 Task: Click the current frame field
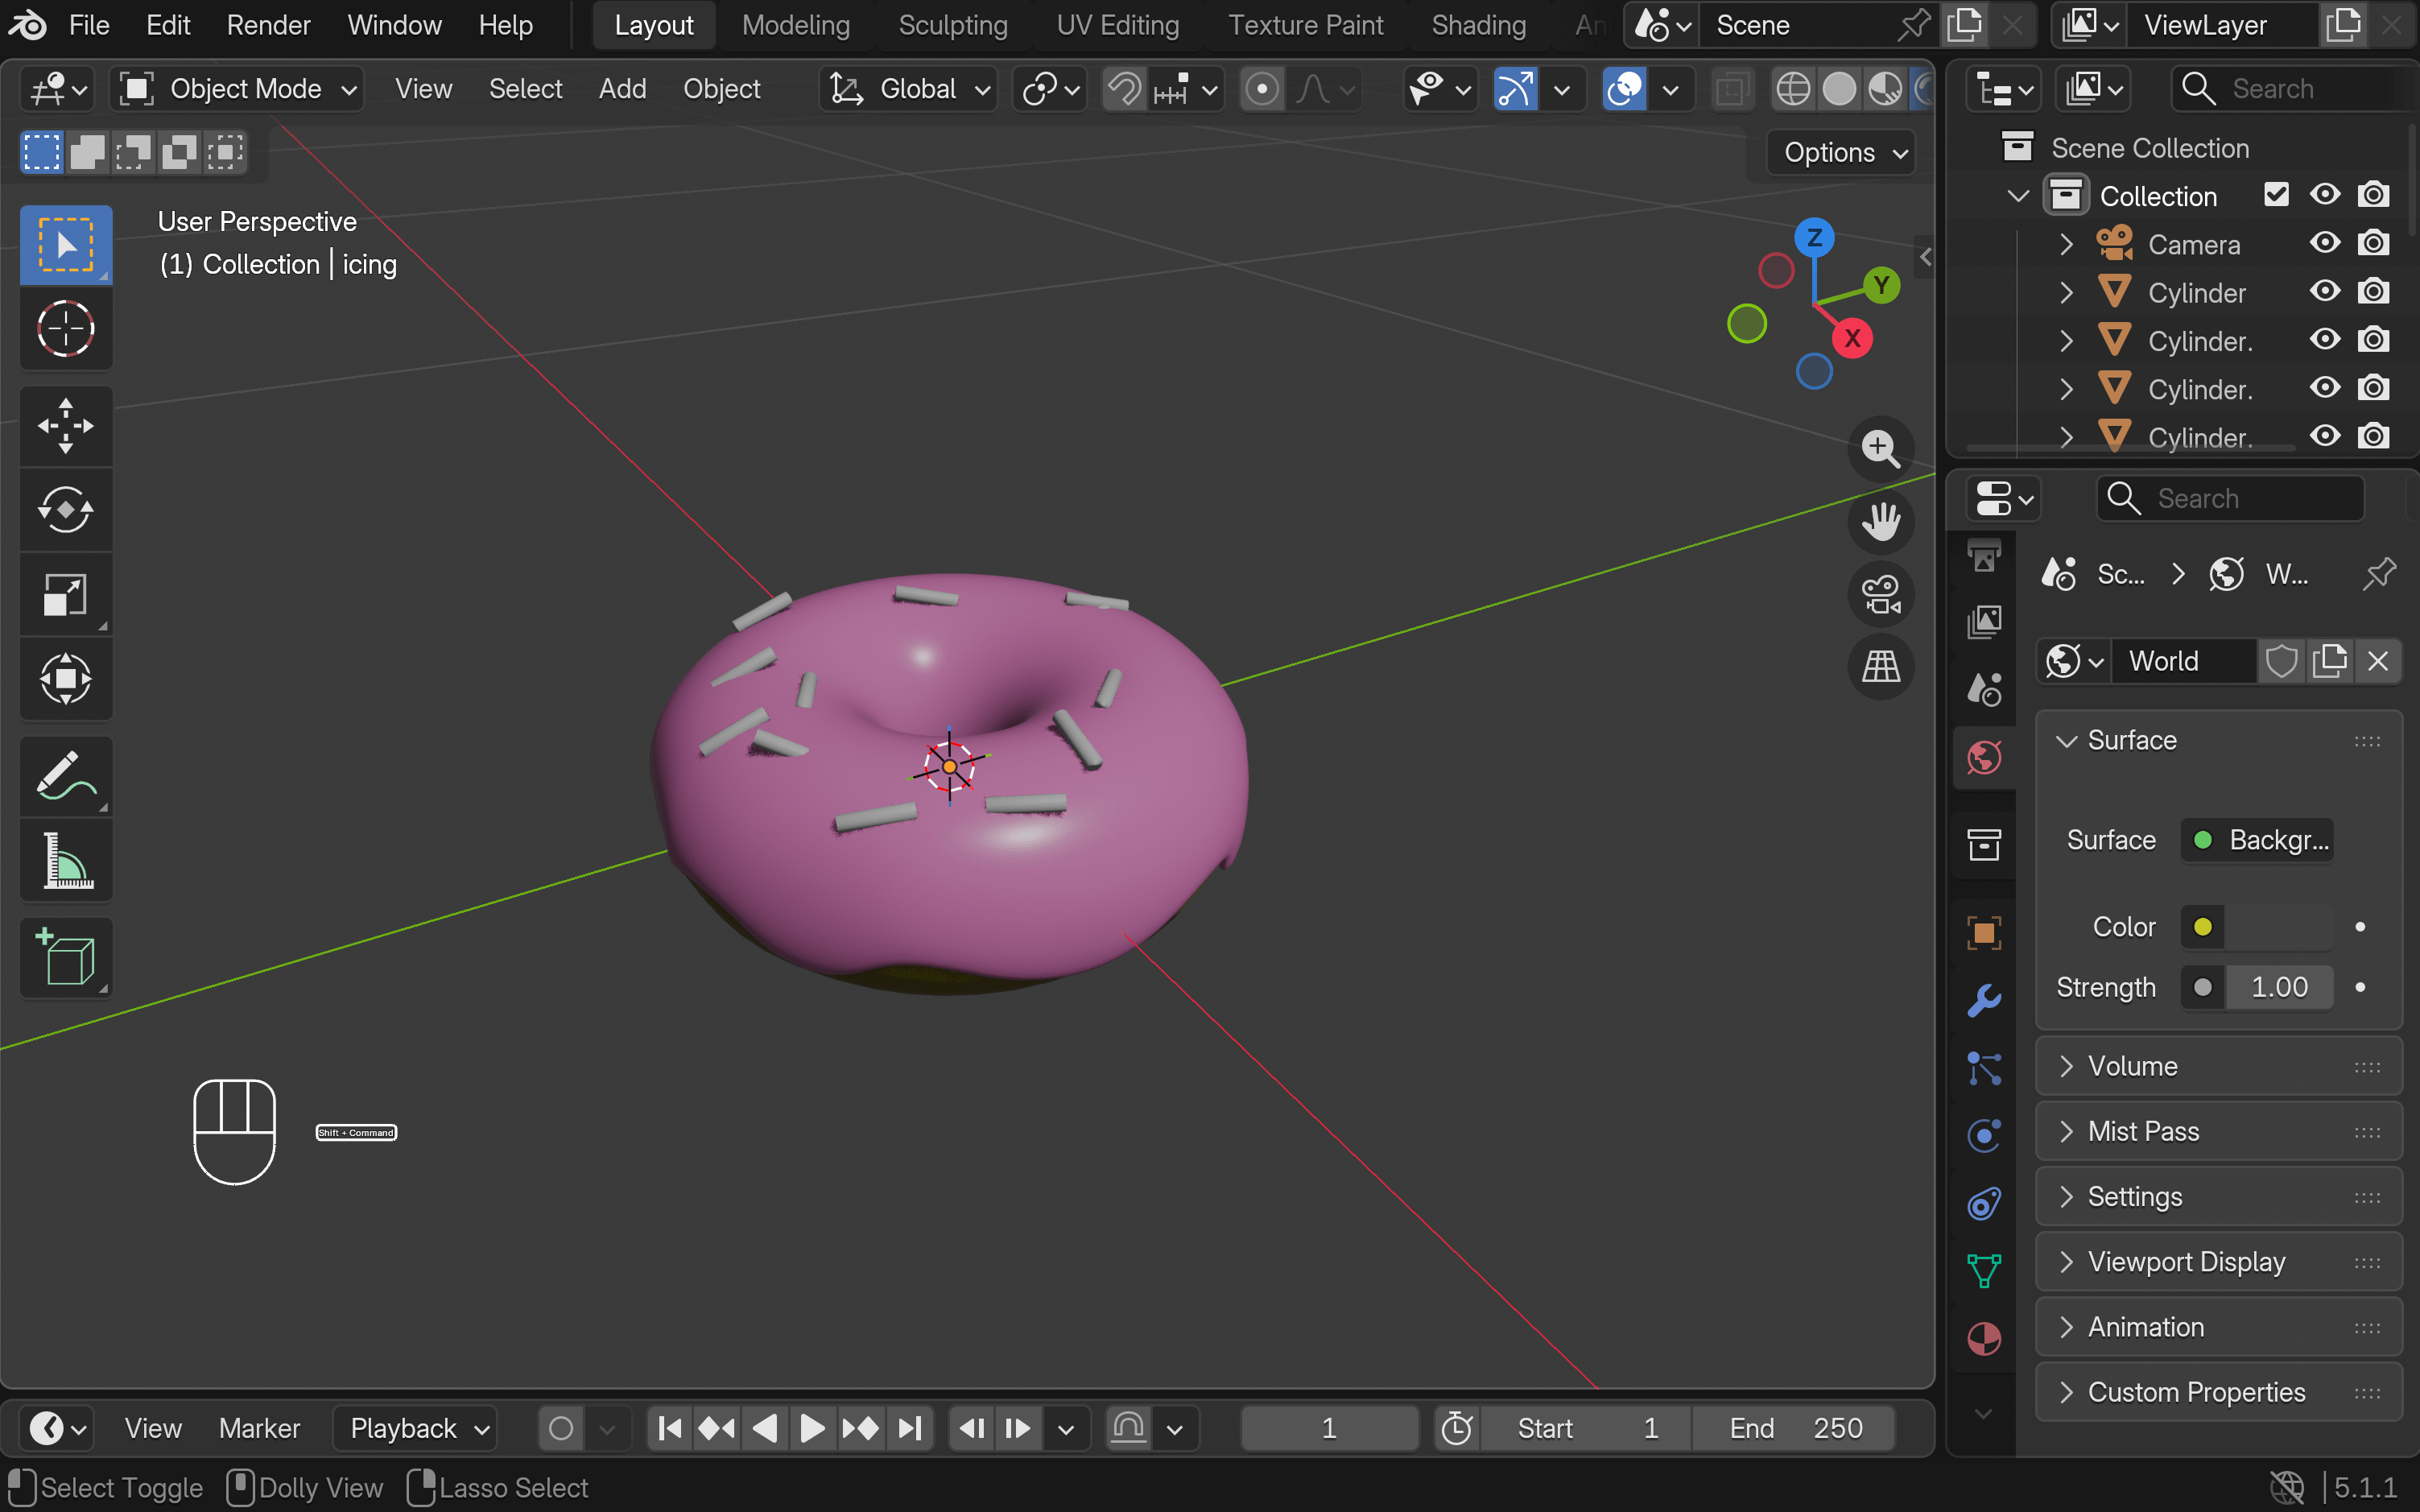coord(1329,1428)
